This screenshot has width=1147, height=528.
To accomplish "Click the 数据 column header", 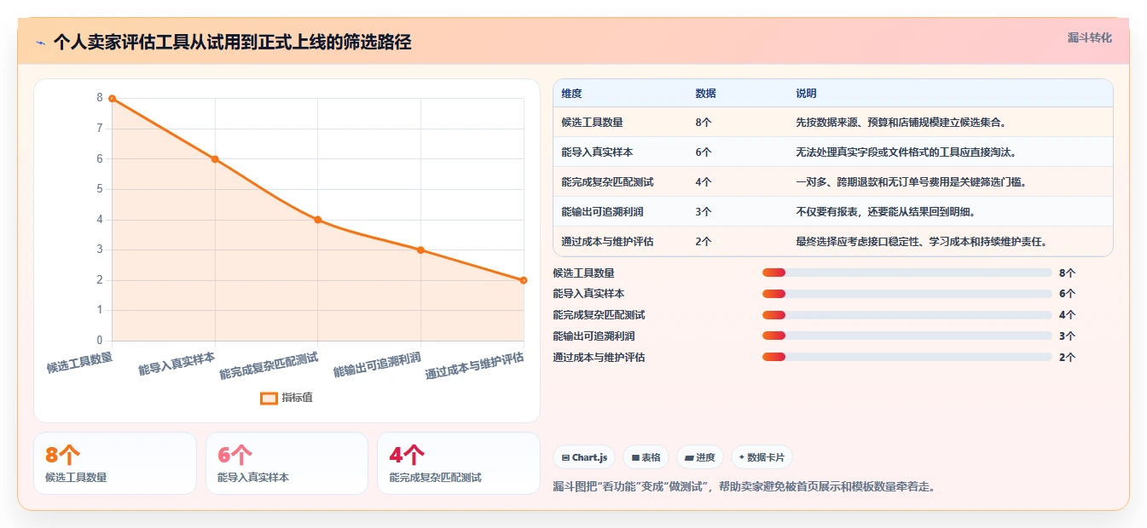I will [x=706, y=94].
